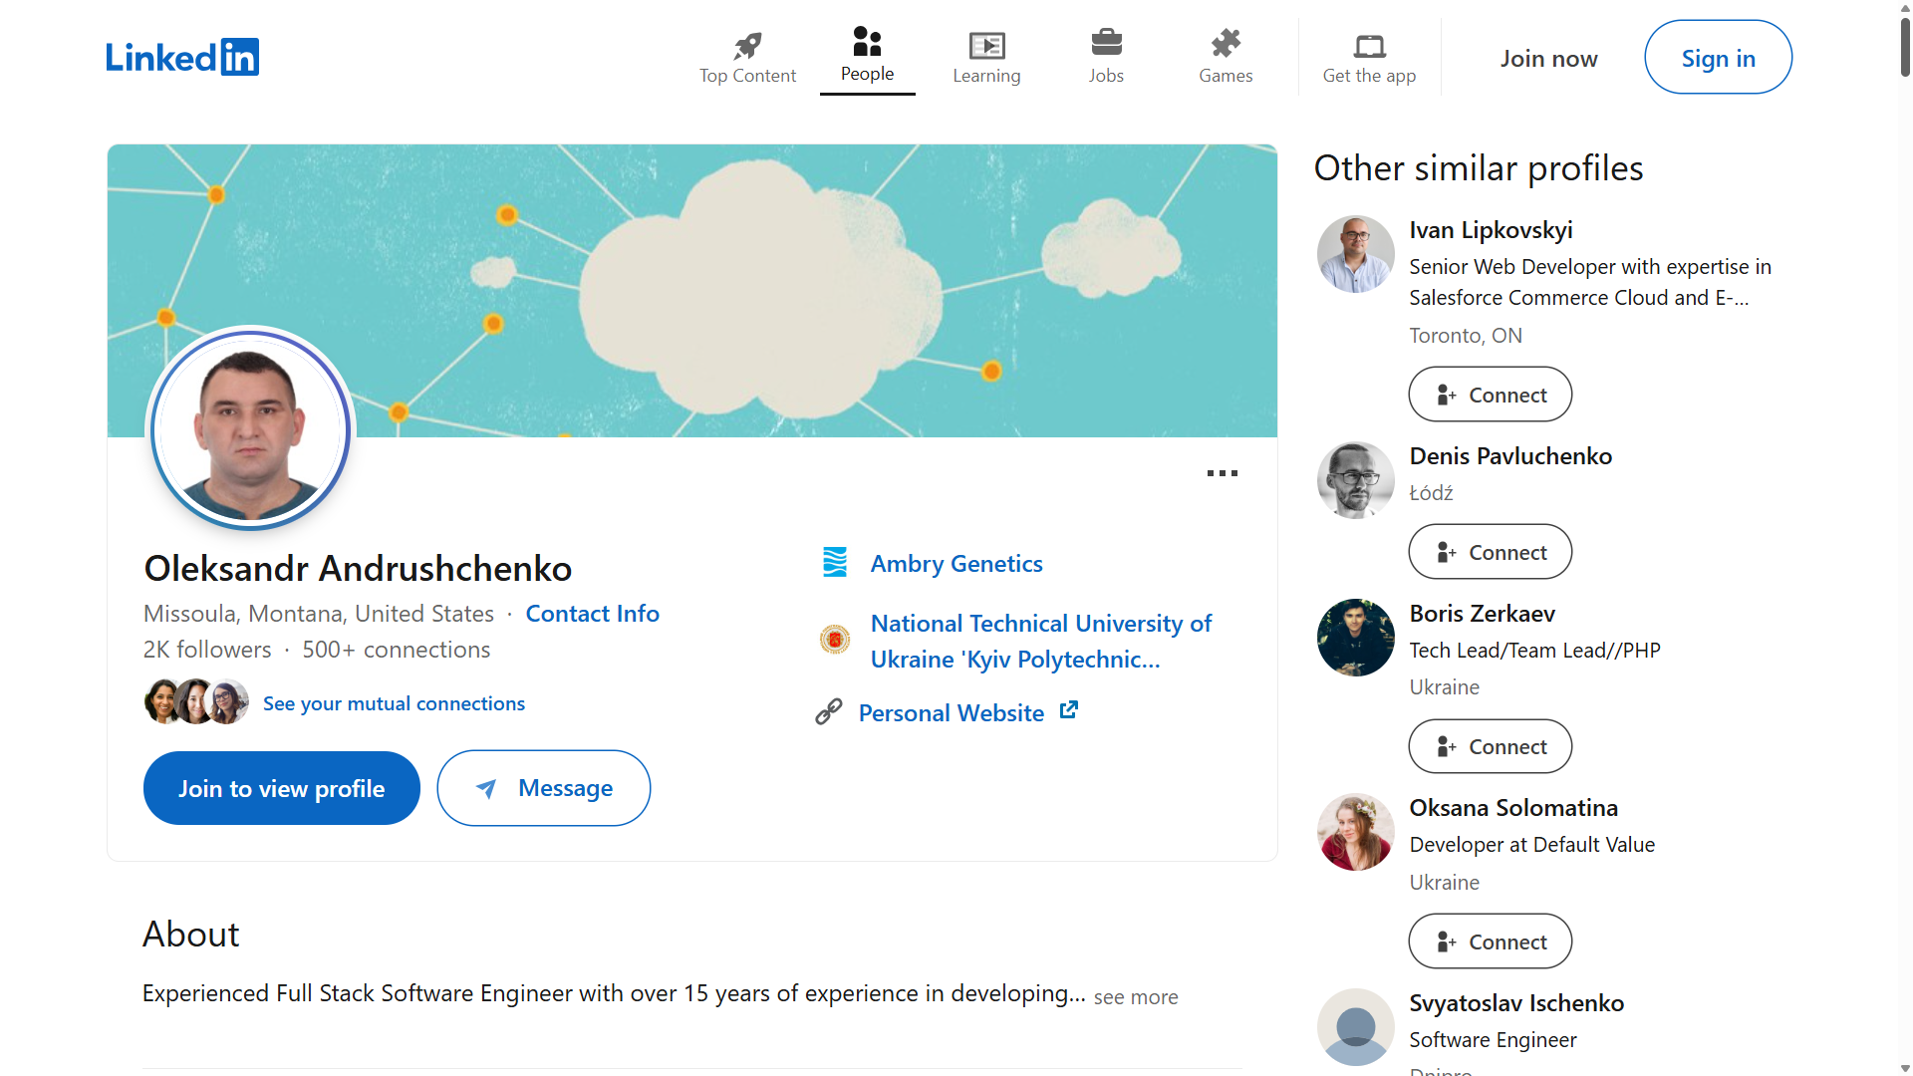Screen dimensions: 1913x1076
Task: Open Personal Website via external link icon
Action: point(1068,710)
